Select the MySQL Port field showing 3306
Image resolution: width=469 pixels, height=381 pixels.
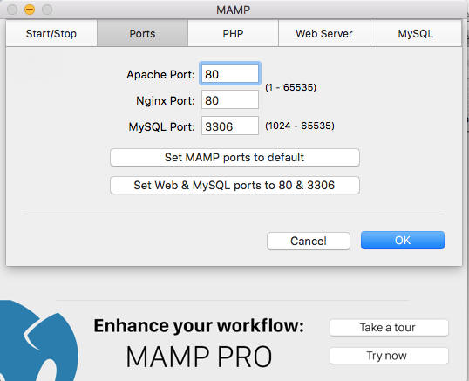(x=230, y=126)
